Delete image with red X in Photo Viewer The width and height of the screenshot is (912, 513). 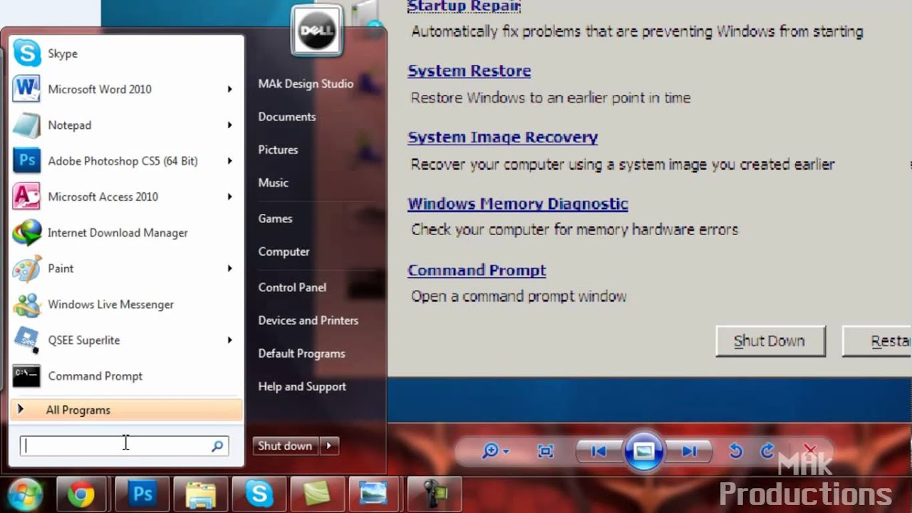coord(809,450)
